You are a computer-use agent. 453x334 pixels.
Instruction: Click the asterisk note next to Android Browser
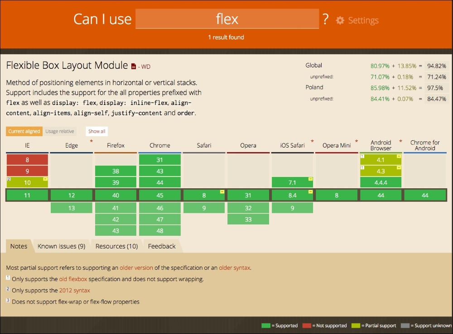[401, 141]
